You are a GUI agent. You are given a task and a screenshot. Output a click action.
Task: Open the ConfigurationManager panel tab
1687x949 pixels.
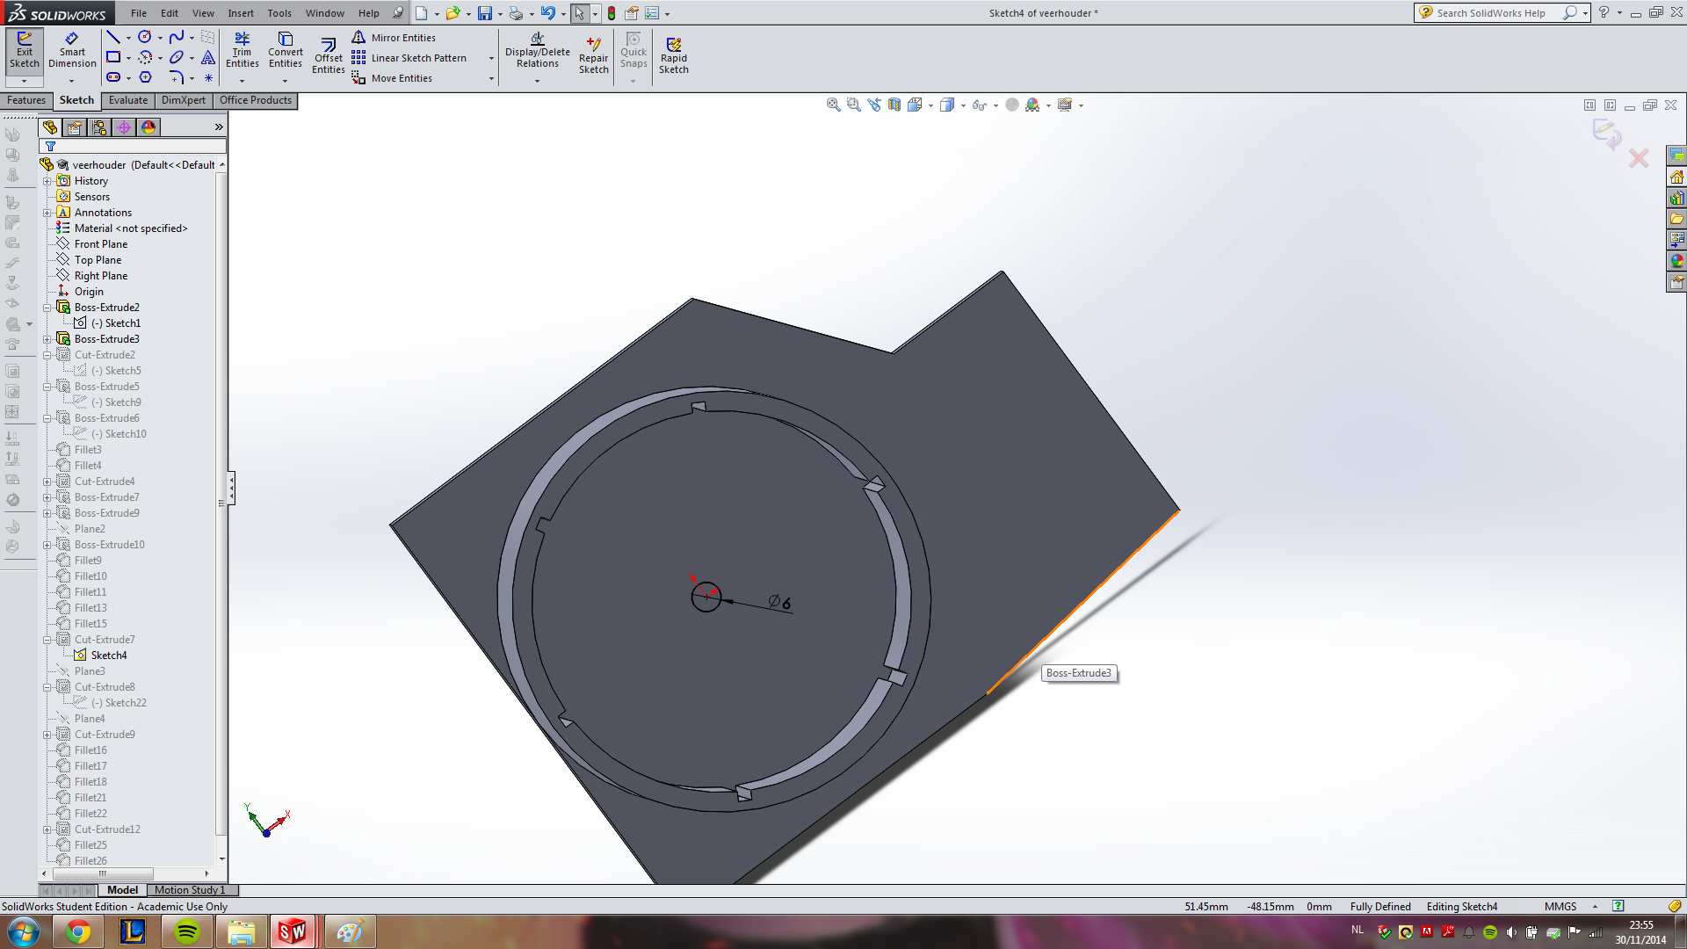click(99, 127)
